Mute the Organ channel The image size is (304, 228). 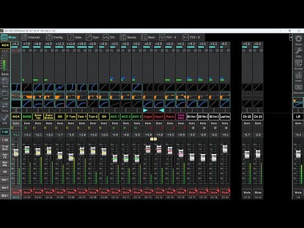pyautogui.click(x=148, y=193)
